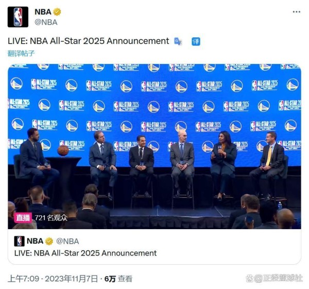309x289 pixels.
Task: Click the NBA display name at top
Action: pyautogui.click(x=43, y=12)
